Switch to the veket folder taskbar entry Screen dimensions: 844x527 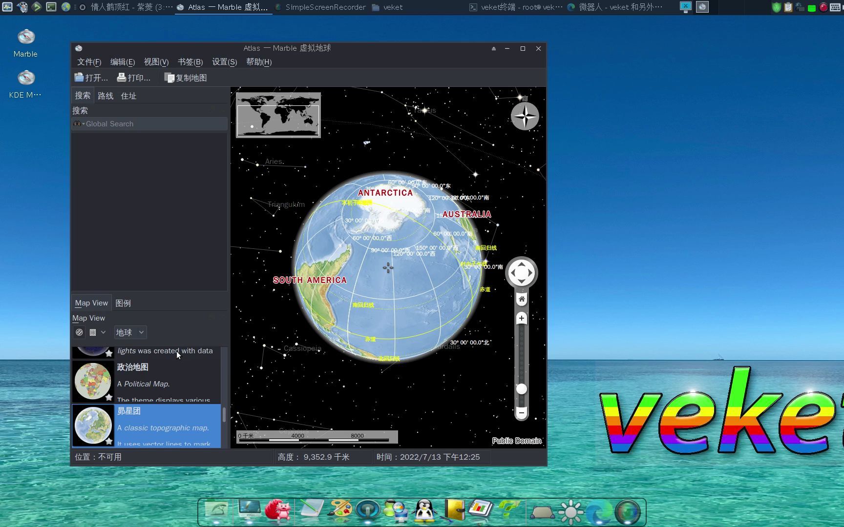click(387, 7)
